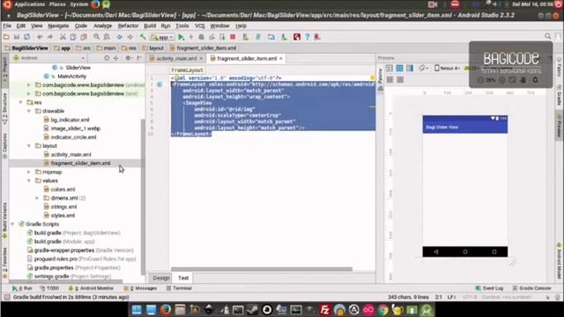Screen dimensions: 564x317
Task: Click the Undo toolbar arrow
Action: (40, 37)
